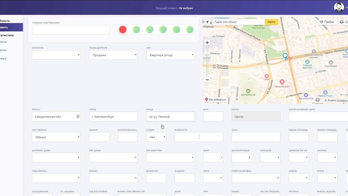
Task: Click the red add-phone icon
Action: point(123,30)
